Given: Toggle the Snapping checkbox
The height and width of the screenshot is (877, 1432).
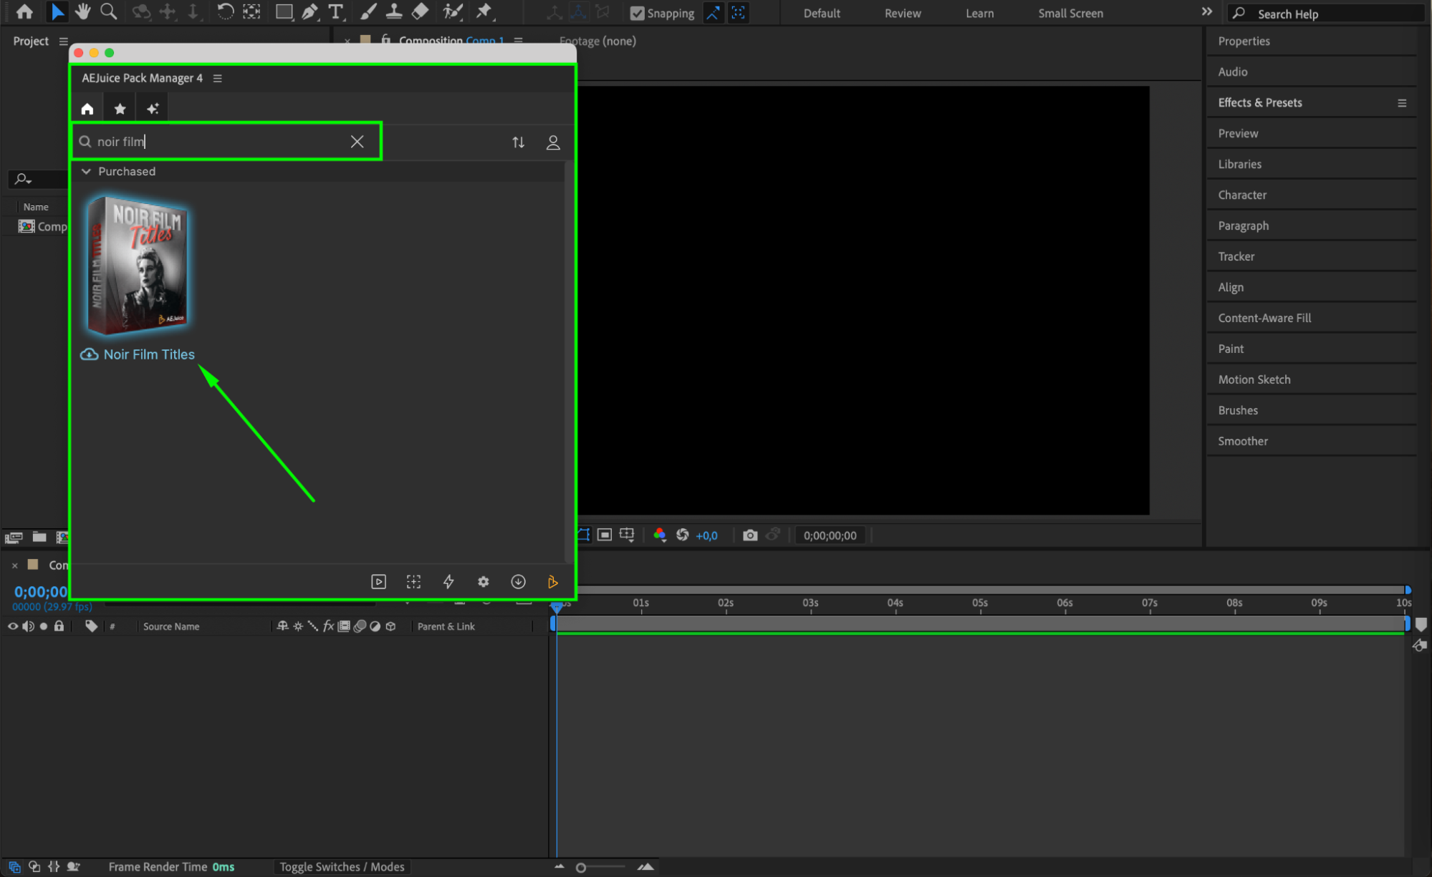Looking at the screenshot, I should click(637, 13).
